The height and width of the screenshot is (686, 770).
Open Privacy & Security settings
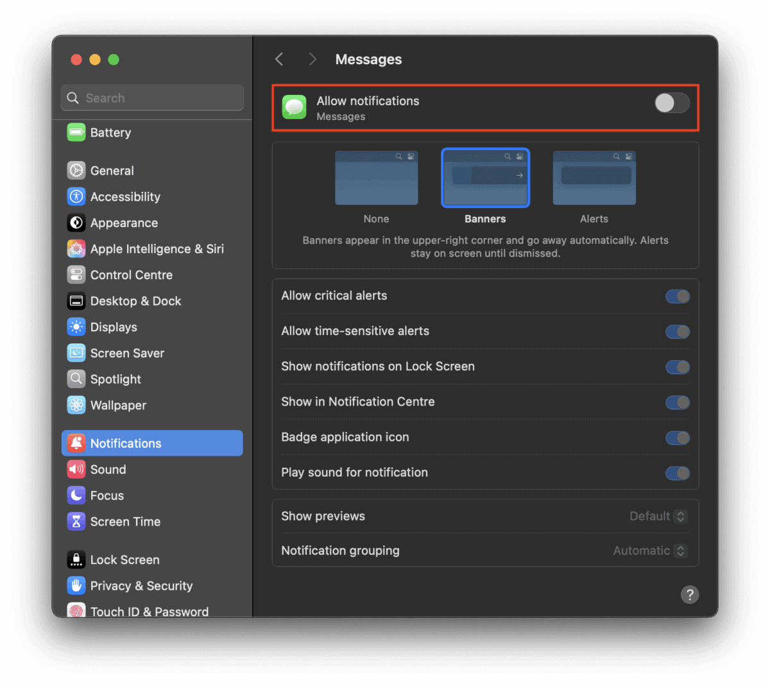pyautogui.click(x=152, y=586)
